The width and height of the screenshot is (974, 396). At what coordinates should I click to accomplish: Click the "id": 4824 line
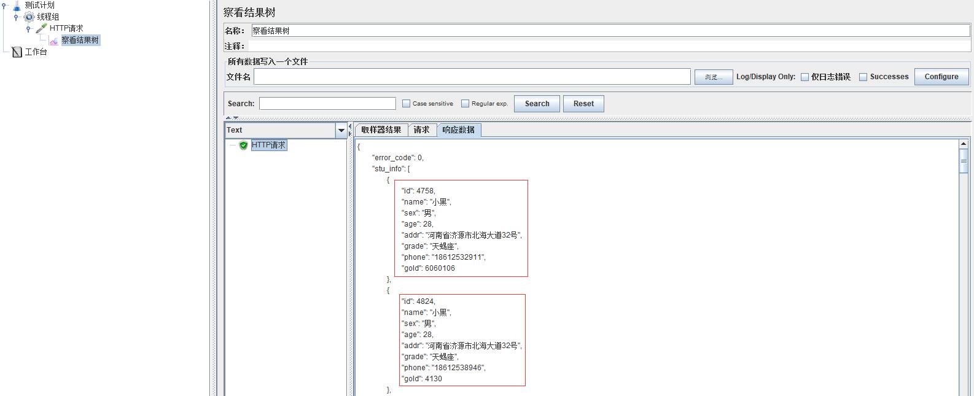click(x=418, y=301)
